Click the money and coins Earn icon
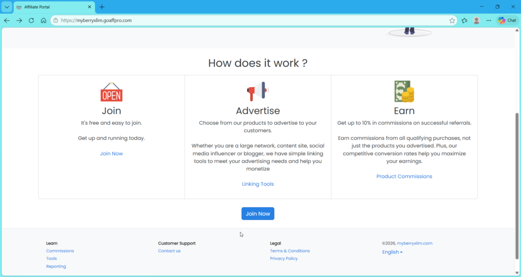Image resolution: width=521 pixels, height=277 pixels. (x=404, y=92)
